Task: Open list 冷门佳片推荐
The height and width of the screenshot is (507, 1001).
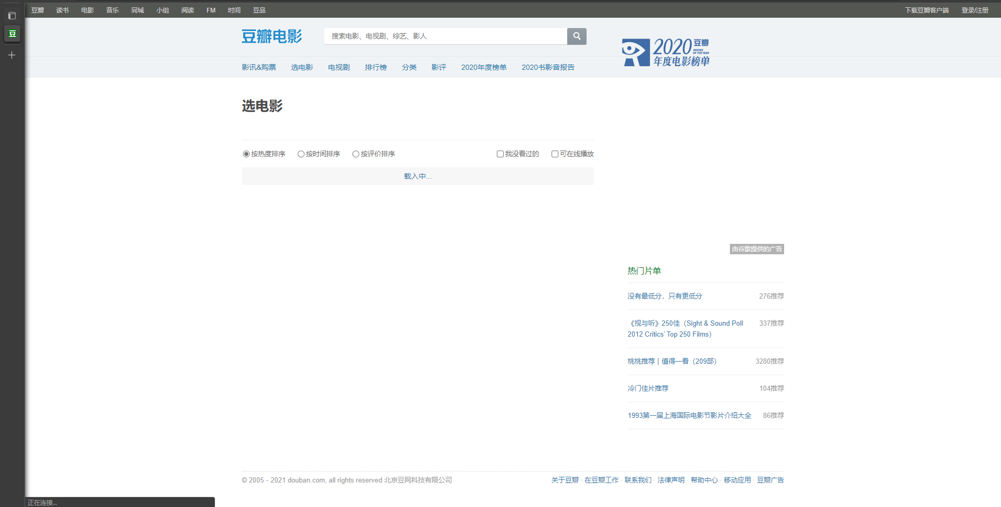Action: tap(648, 388)
